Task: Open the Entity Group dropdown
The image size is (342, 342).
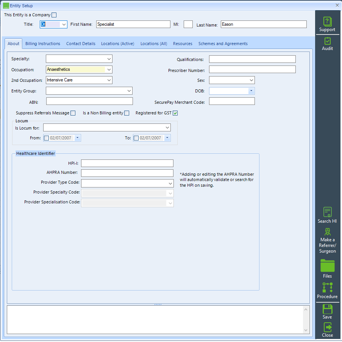Action: [x=129, y=91]
